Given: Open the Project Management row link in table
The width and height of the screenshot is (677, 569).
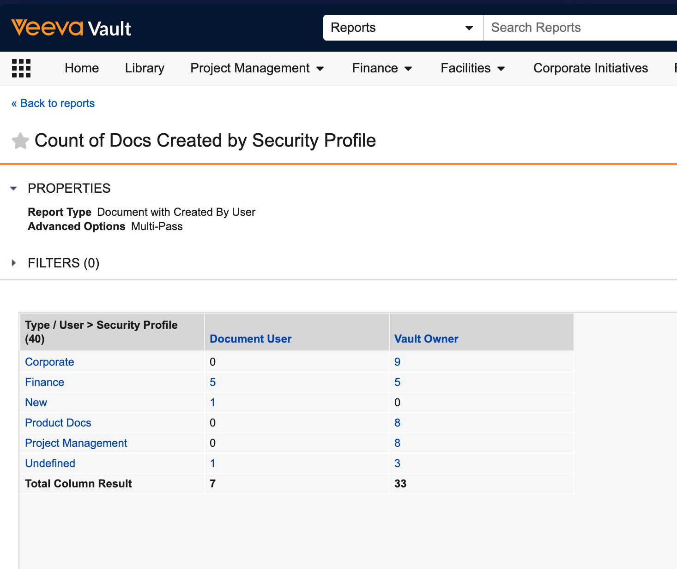Looking at the screenshot, I should (76, 443).
